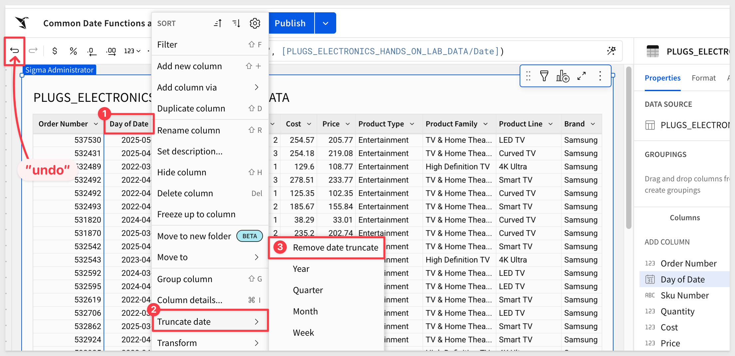
Task: Click the undo arrow icon
Action: click(15, 51)
